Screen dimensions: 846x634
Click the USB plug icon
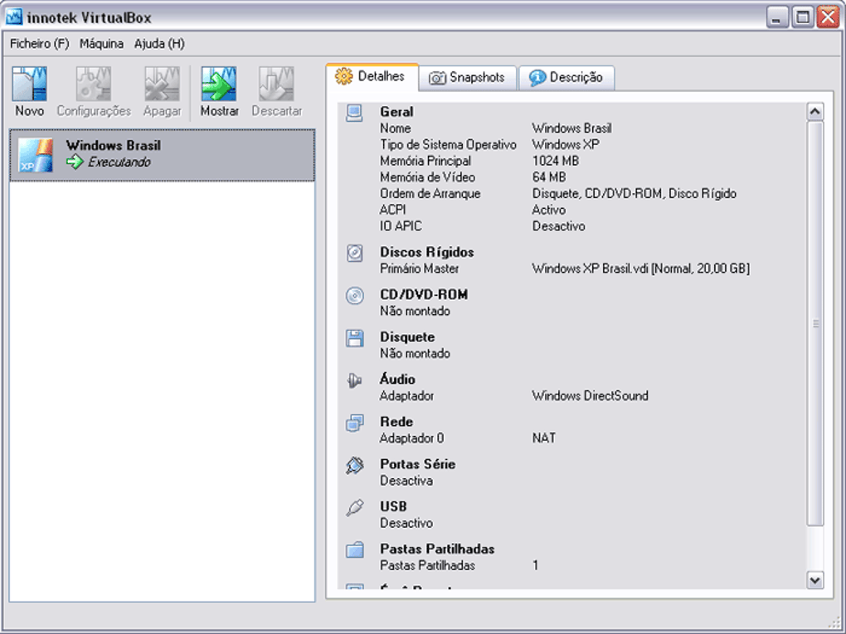[x=354, y=508]
